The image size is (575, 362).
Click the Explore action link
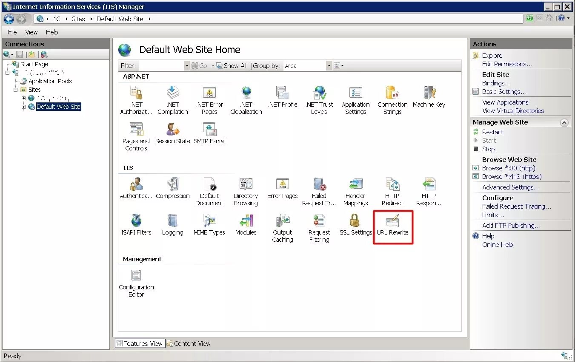click(x=492, y=56)
